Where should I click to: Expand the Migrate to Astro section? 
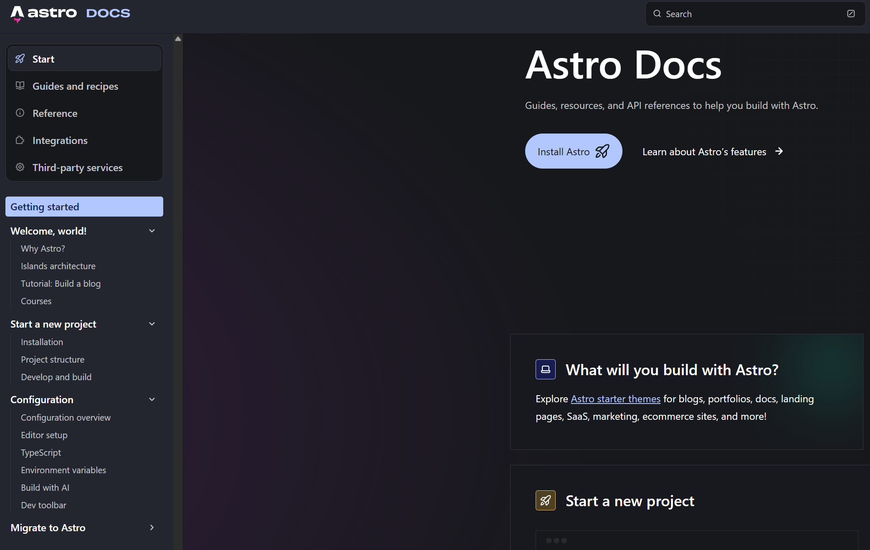152,527
